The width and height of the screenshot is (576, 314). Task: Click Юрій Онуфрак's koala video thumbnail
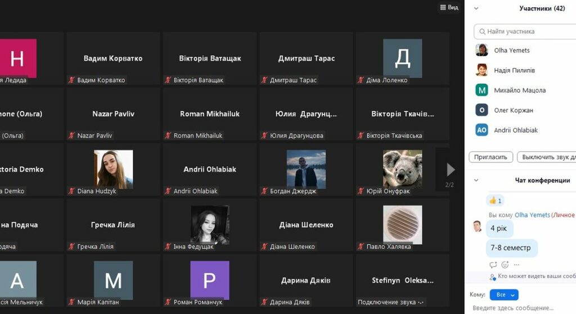click(x=402, y=169)
